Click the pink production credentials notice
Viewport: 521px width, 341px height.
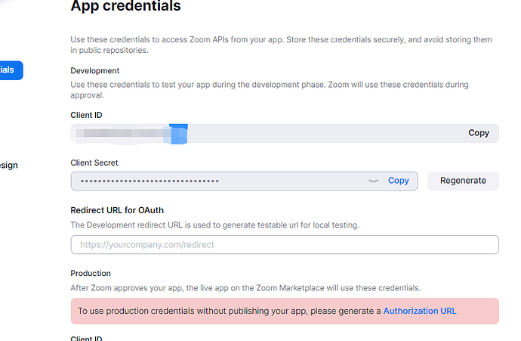[x=227, y=311]
